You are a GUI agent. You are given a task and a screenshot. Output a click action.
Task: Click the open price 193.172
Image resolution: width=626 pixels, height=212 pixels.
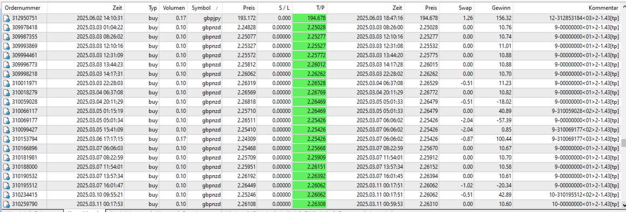pos(246,18)
